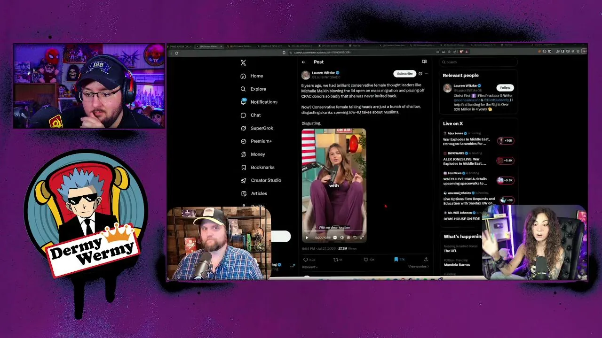602x338 pixels.
Task: Like the post with the heart
Action: [369, 260]
